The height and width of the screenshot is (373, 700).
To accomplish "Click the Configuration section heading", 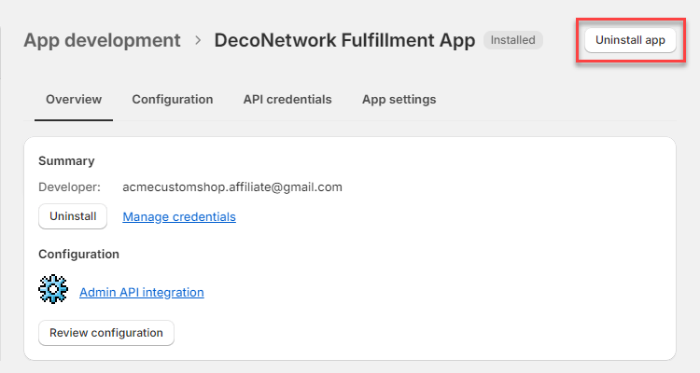I will [78, 254].
